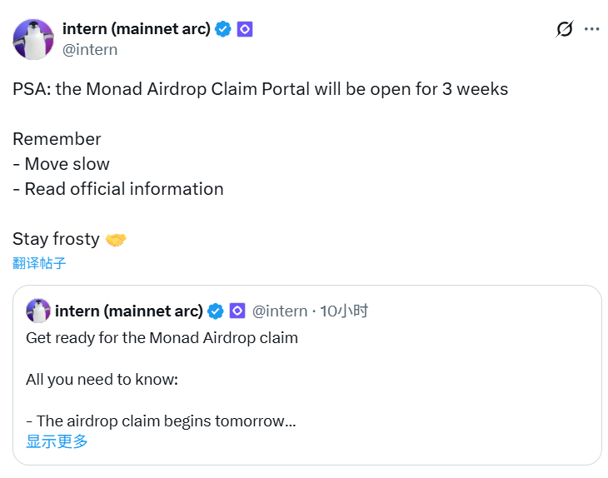
Task: Expand quoted post with 显示更多
Action: [x=57, y=441]
